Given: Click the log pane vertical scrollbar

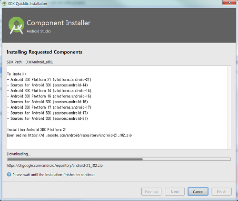Looking at the screenshot, I should pyautogui.click(x=229, y=107).
